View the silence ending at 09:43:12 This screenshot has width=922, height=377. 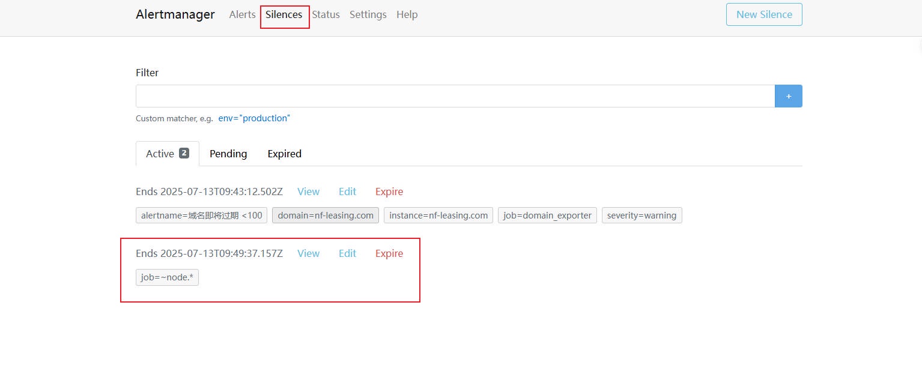[308, 192]
